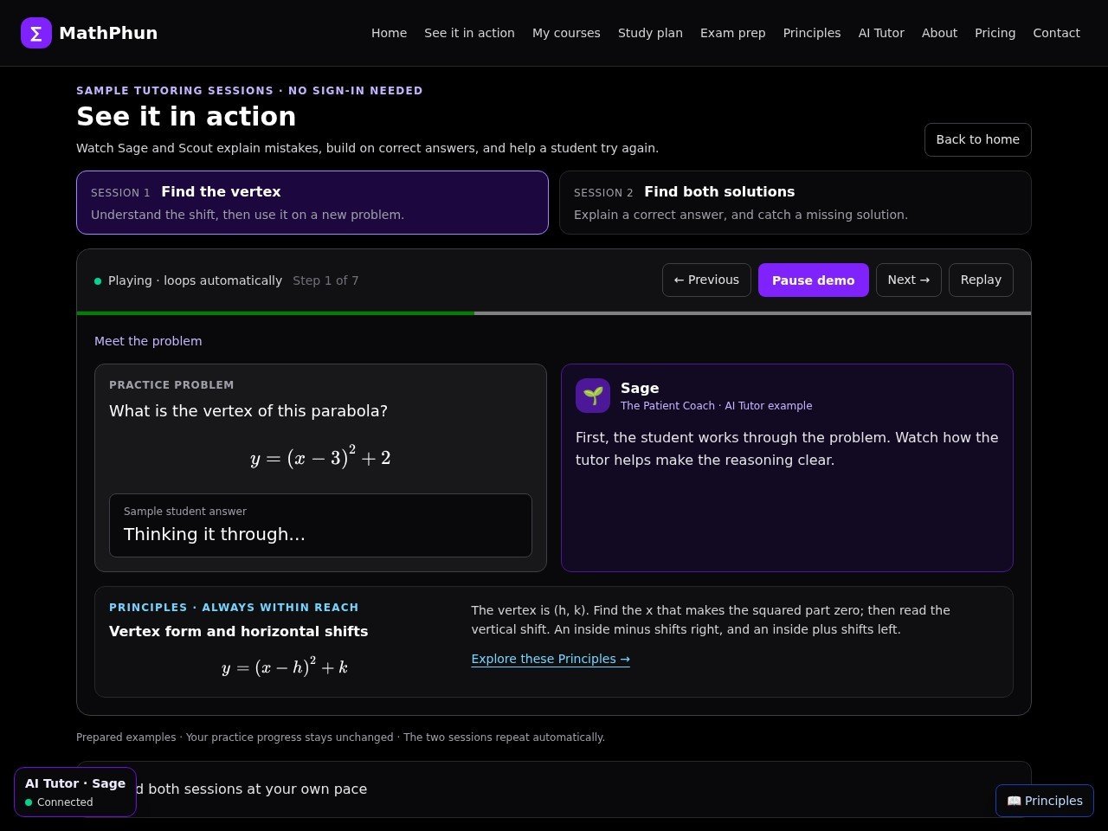The width and height of the screenshot is (1108, 831).
Task: Follow the Explore these Principles link
Action: (551, 659)
